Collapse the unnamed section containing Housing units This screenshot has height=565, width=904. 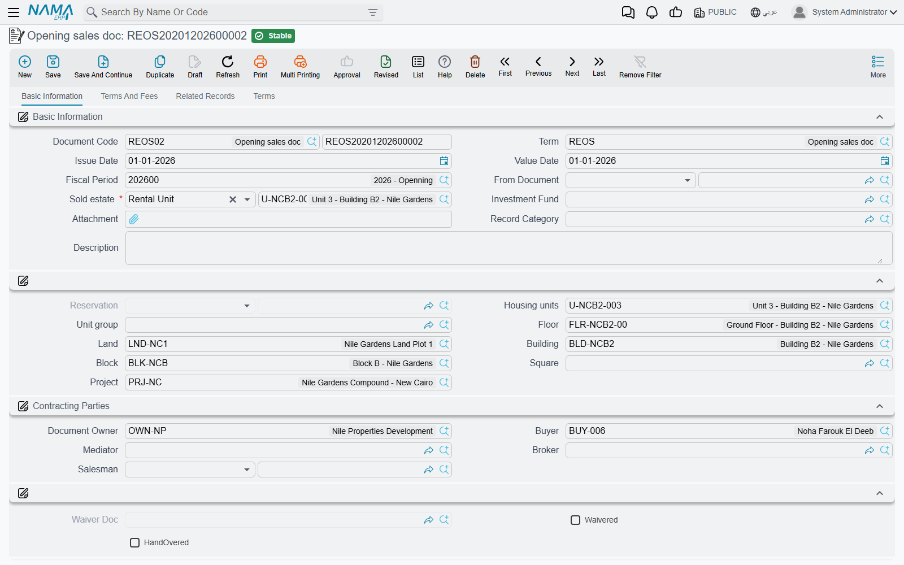pos(880,281)
